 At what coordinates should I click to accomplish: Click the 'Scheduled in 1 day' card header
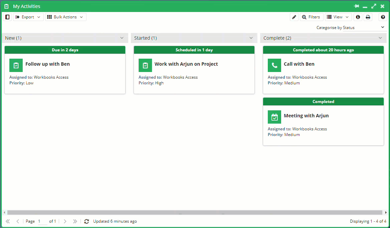[x=194, y=50]
